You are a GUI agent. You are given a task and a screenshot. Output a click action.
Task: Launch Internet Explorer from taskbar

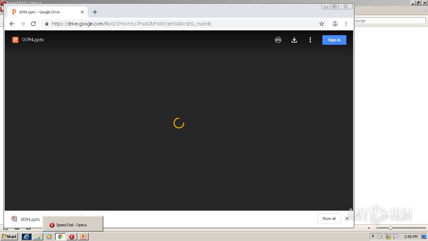click(26, 237)
